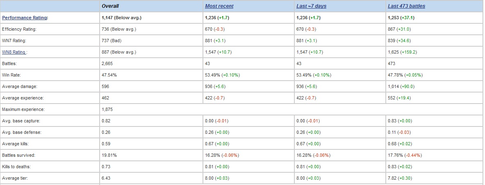Click the WN7 Rating row label
Viewport: 485px width, 185px height.
[15, 41]
